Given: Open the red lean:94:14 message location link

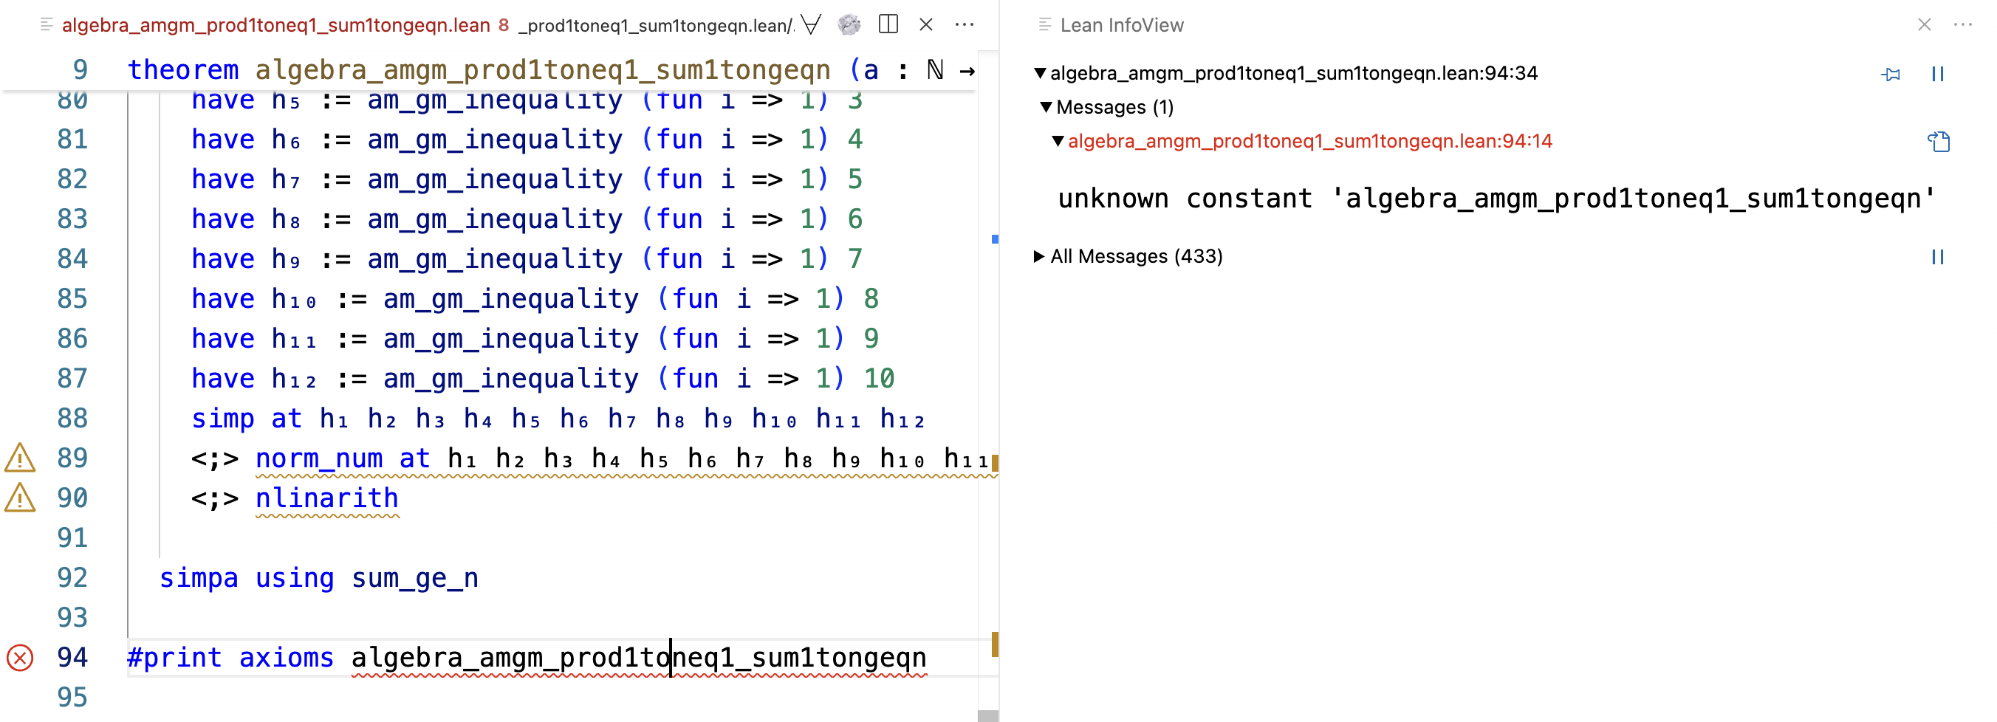Looking at the screenshot, I should (x=1309, y=142).
